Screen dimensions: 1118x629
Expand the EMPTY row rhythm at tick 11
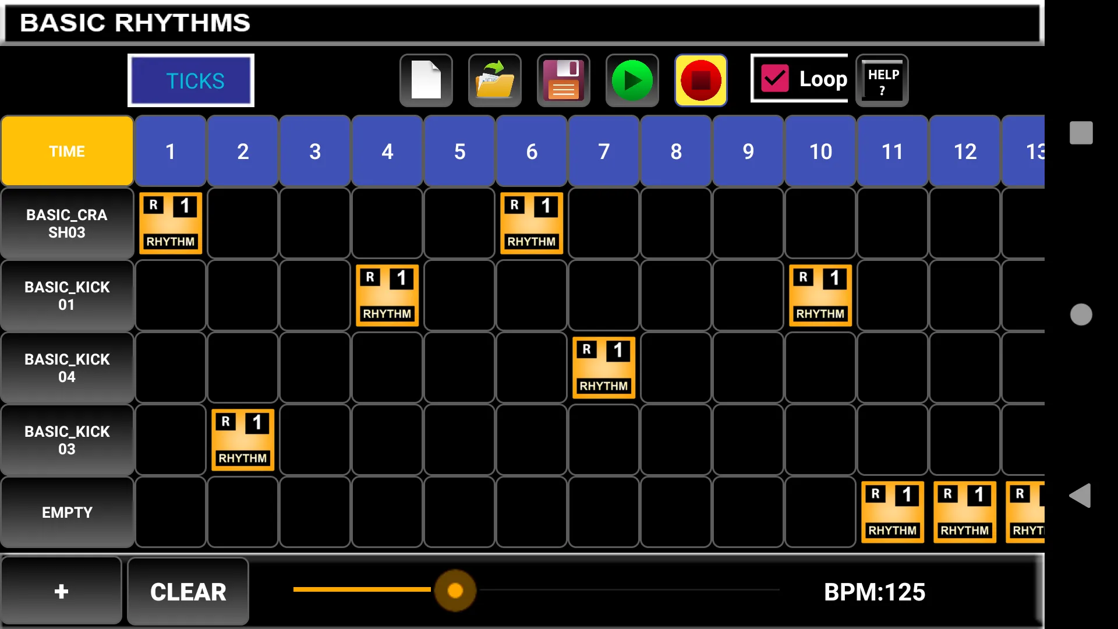click(892, 511)
